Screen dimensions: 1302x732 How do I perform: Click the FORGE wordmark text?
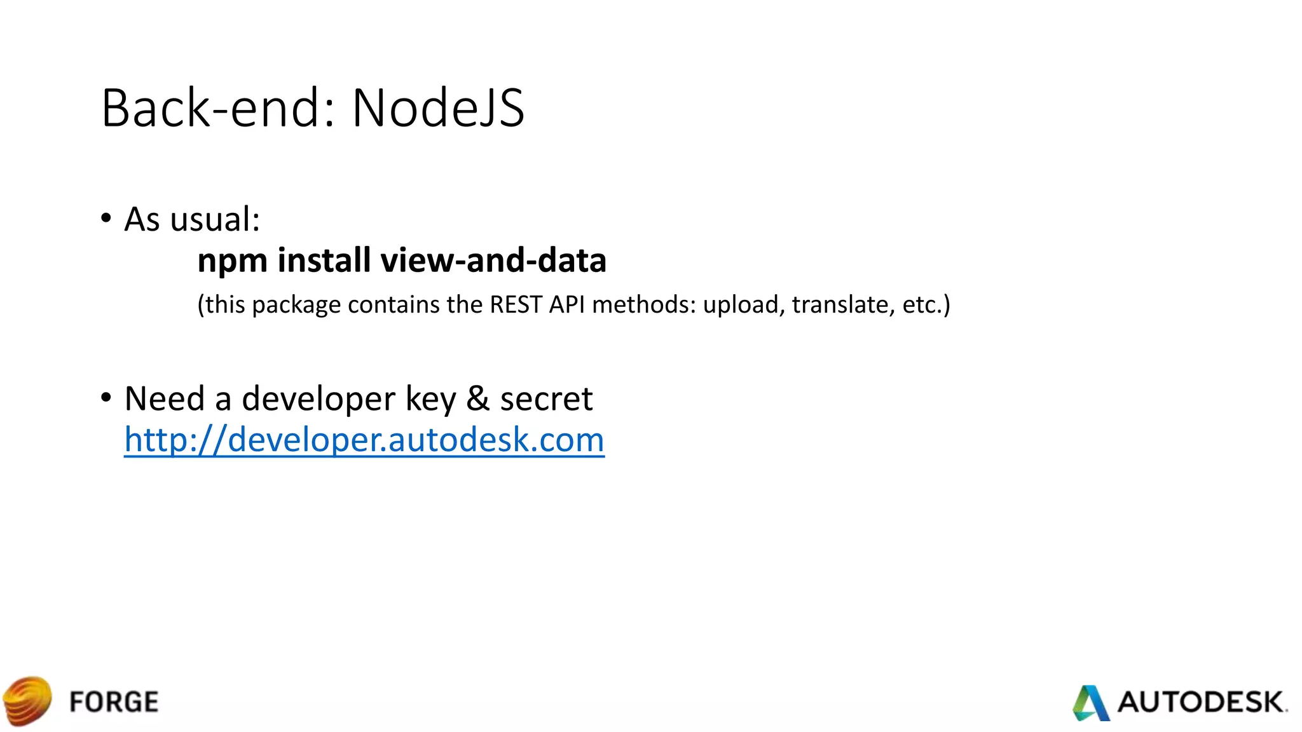click(x=114, y=702)
